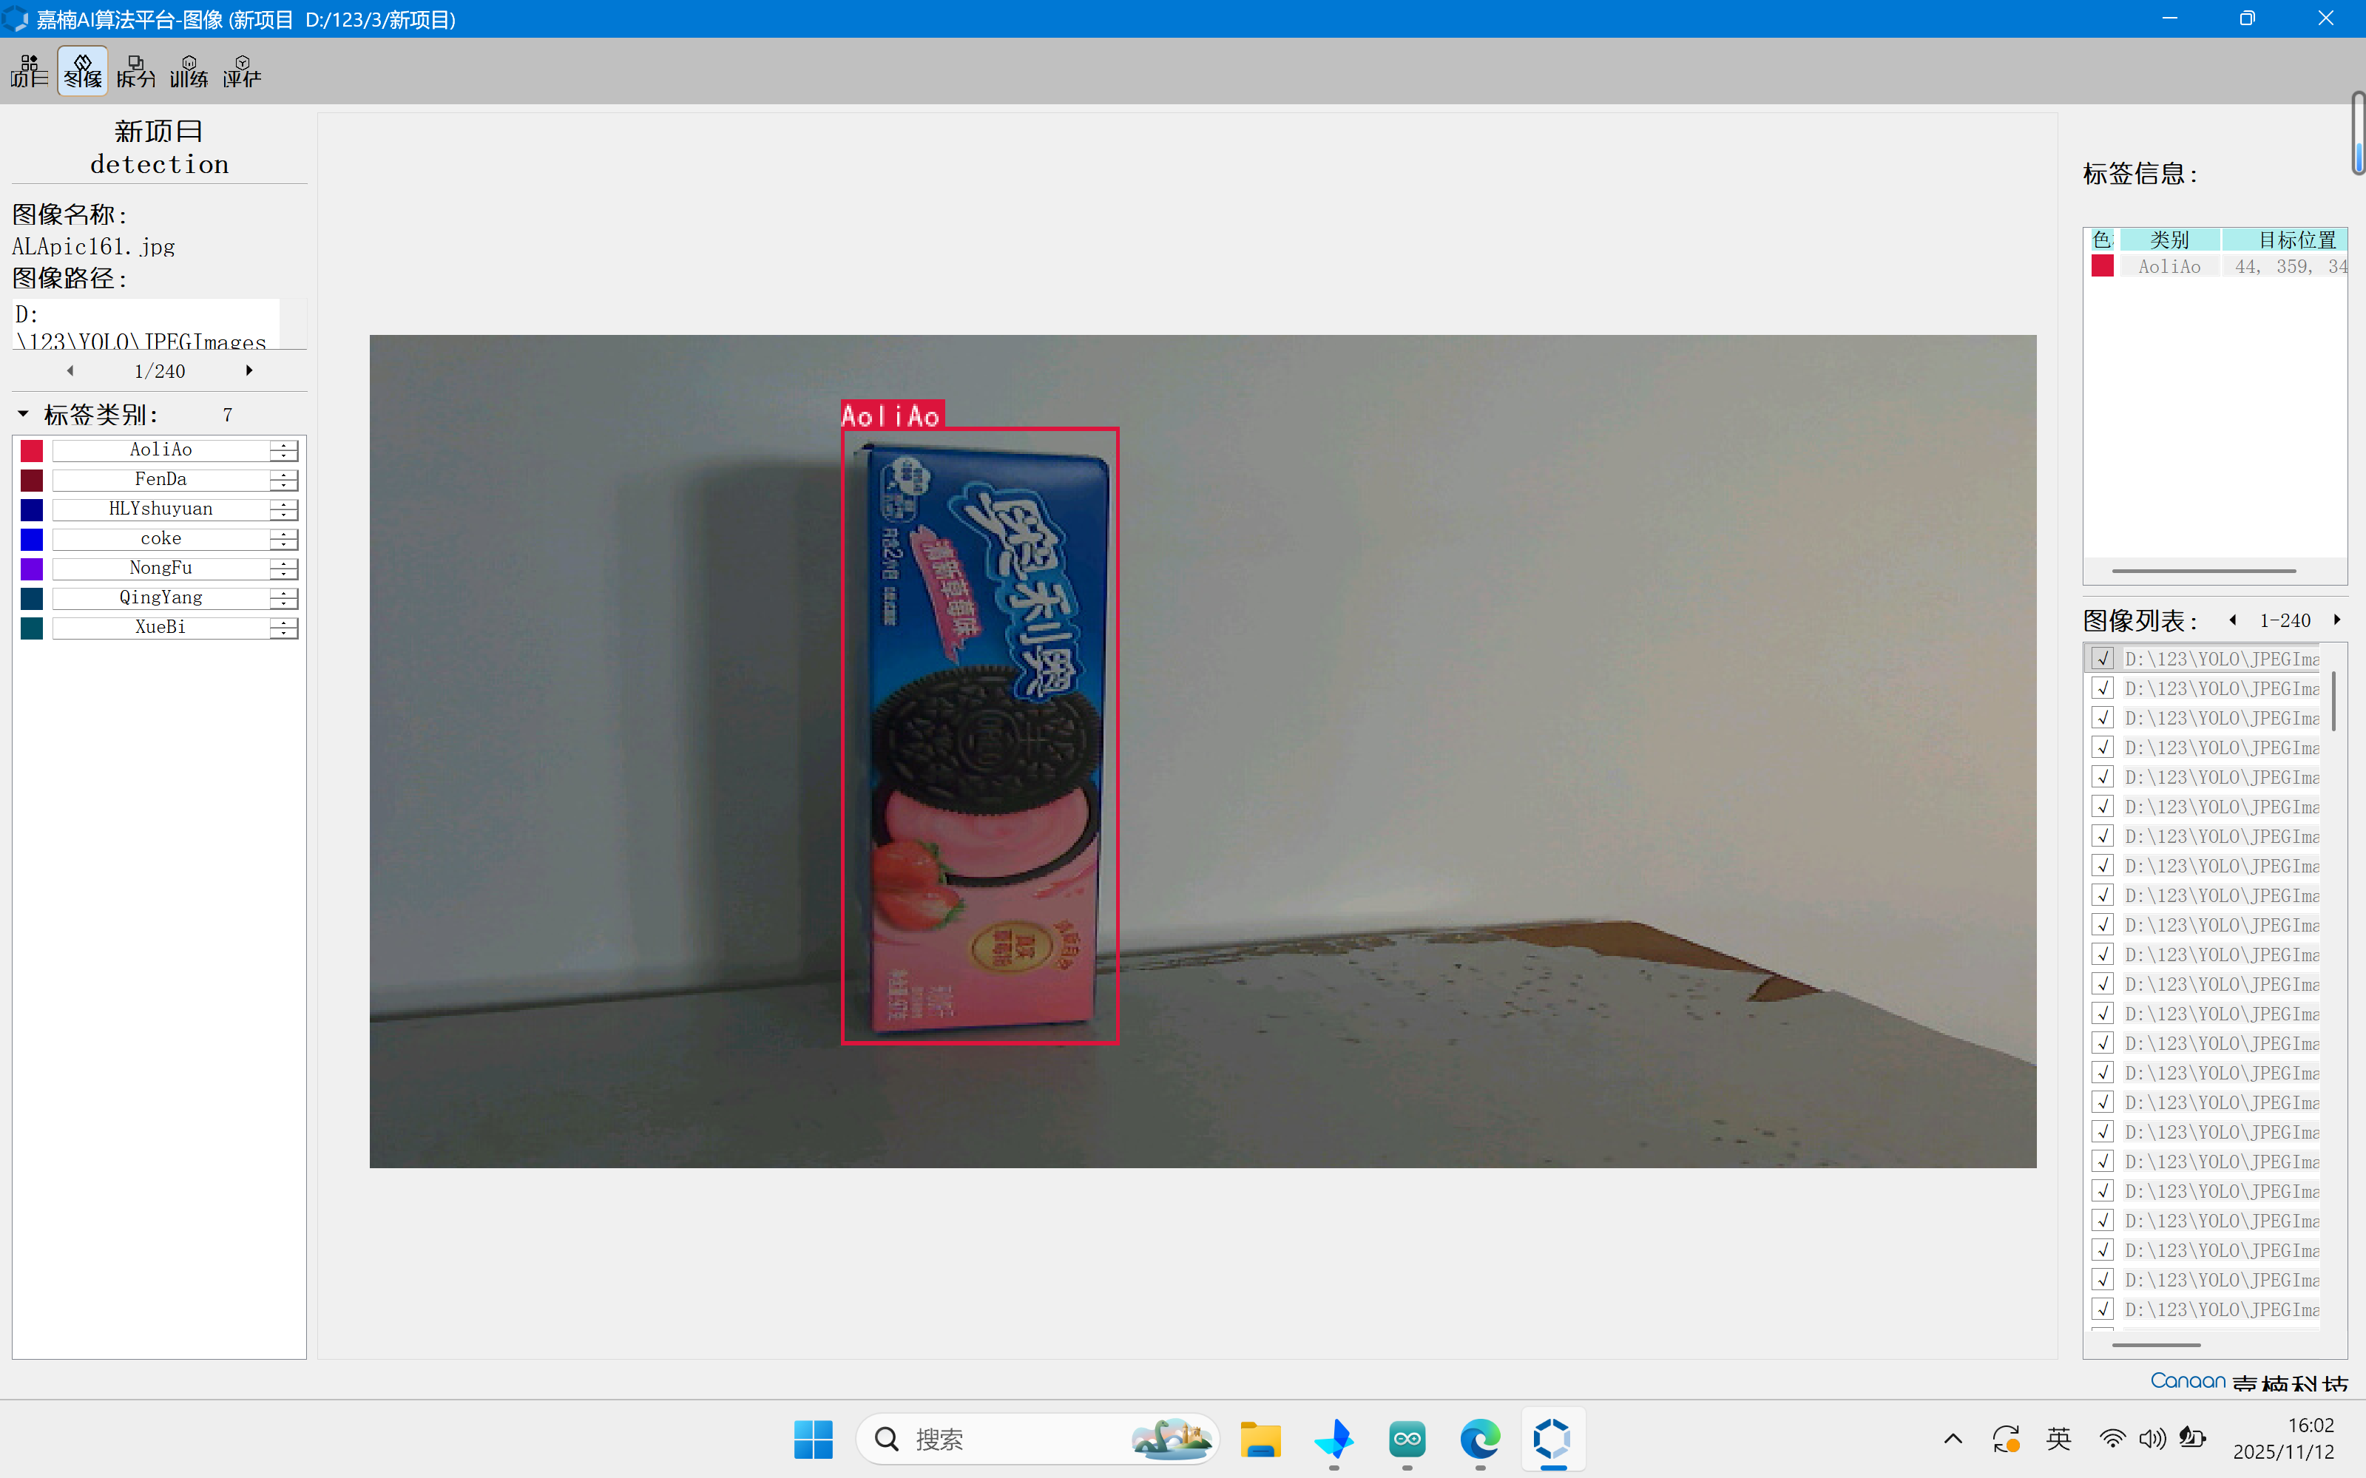Click the AoliAo color swatch in the label categories list
2366x1478 pixels.
[x=31, y=450]
